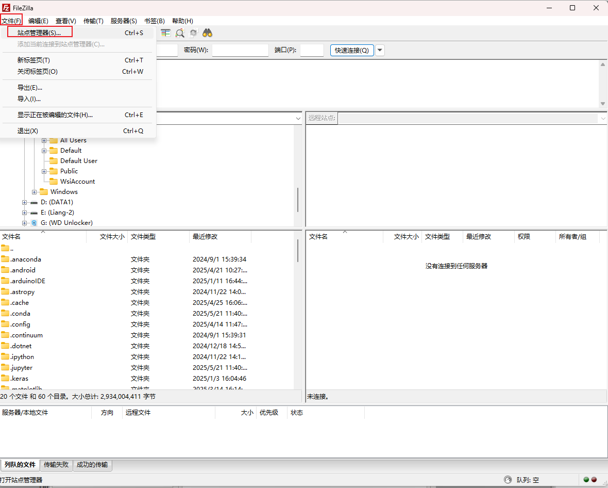The image size is (608, 488).
Task: Sort local files by 文件类型 column
Action: coord(158,236)
